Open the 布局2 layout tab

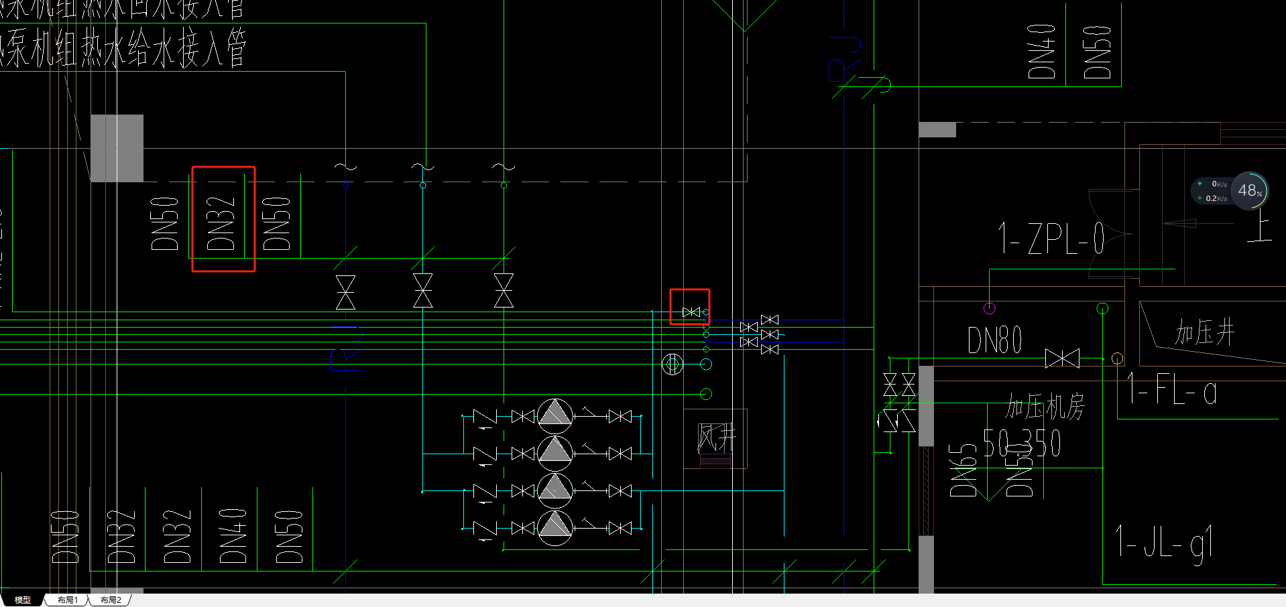pyautogui.click(x=111, y=600)
